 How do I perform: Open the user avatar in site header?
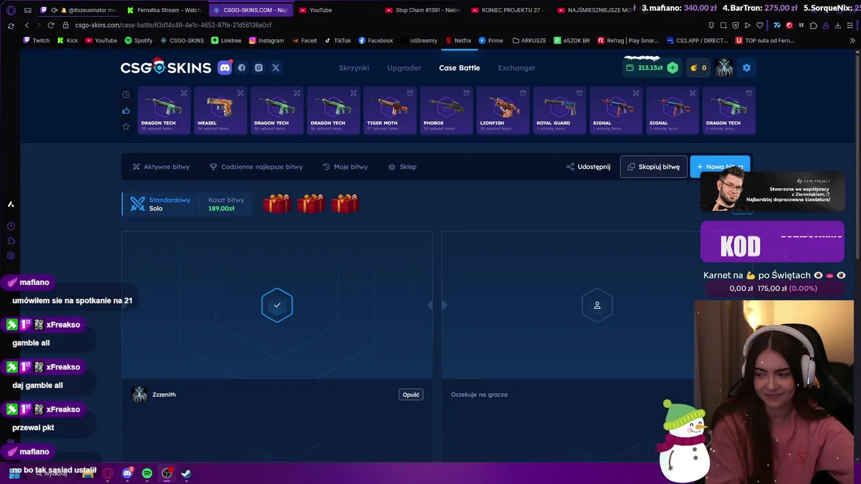[724, 67]
